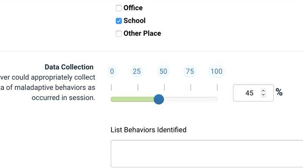Click the Office label text

coord(133,8)
